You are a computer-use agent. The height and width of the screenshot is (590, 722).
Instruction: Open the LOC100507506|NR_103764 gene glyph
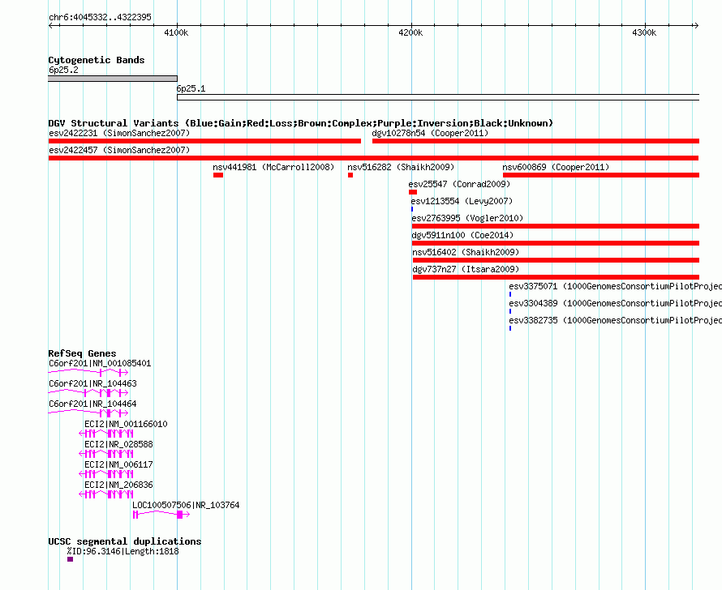pyautogui.click(x=161, y=514)
